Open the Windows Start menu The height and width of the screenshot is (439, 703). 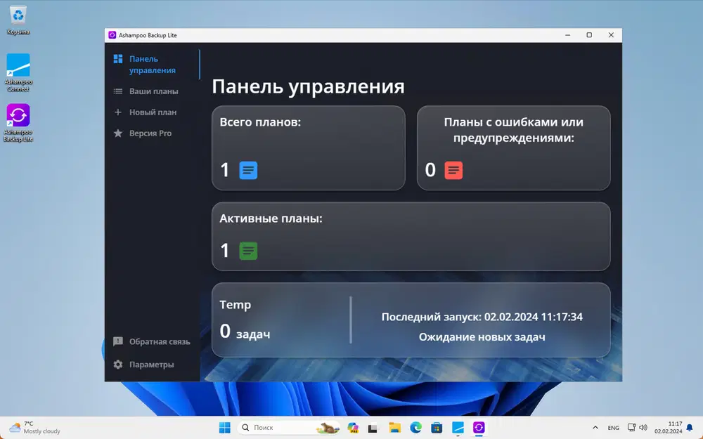[x=225, y=428]
